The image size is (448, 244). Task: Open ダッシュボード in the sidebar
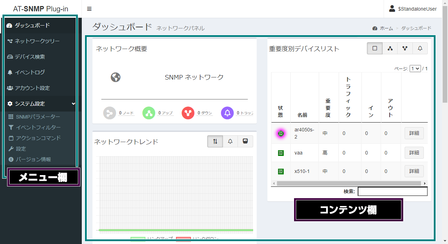(32, 25)
